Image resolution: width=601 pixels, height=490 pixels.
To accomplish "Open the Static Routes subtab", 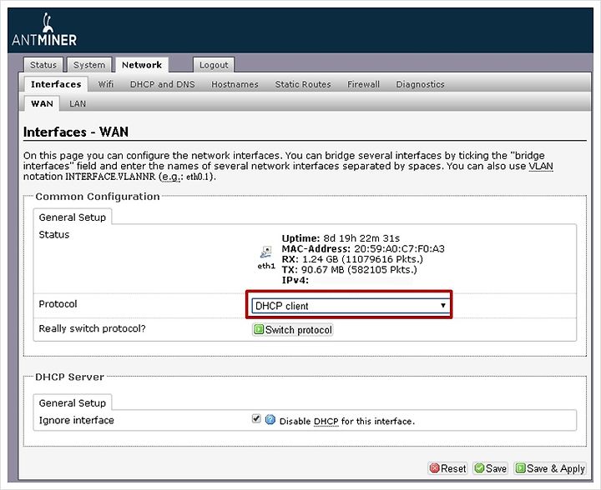I will 303,84.
